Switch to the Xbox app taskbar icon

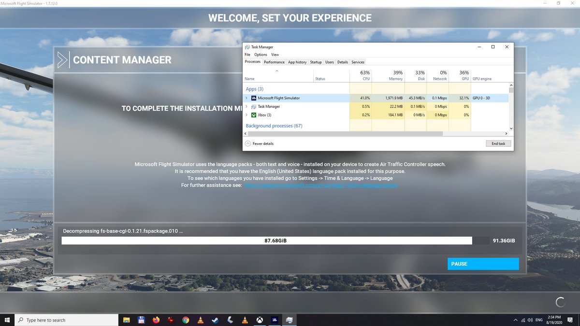click(x=260, y=320)
